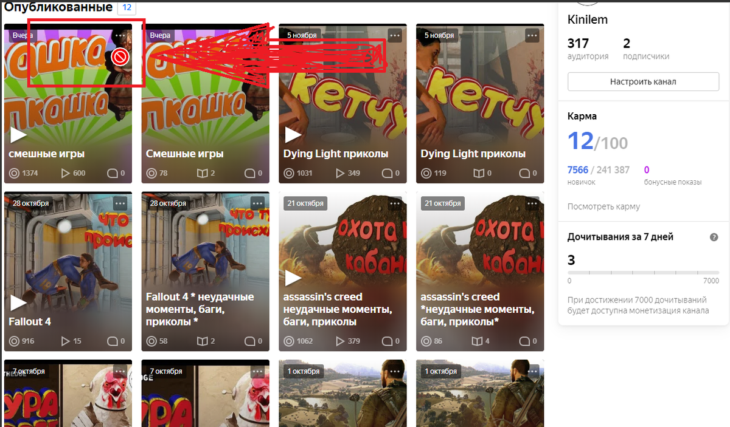The image size is (730, 427).
Task: Open three-dot menu on rightmost 1 октября card
Action: pos(532,371)
